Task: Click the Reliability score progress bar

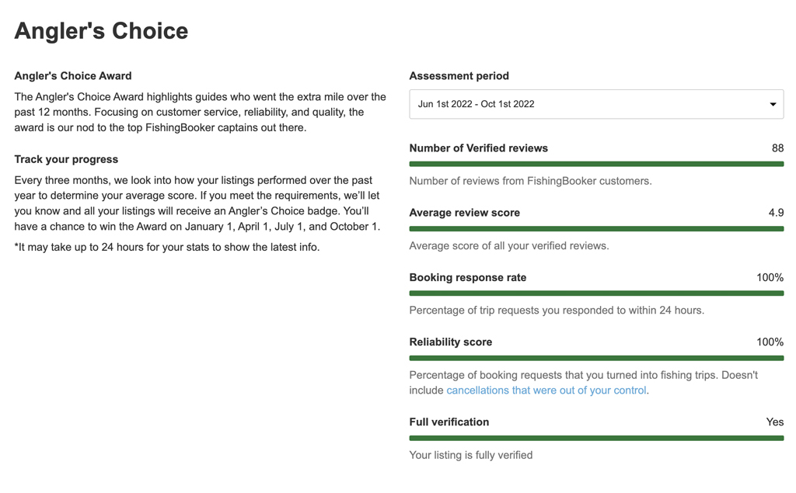Action: [595, 358]
